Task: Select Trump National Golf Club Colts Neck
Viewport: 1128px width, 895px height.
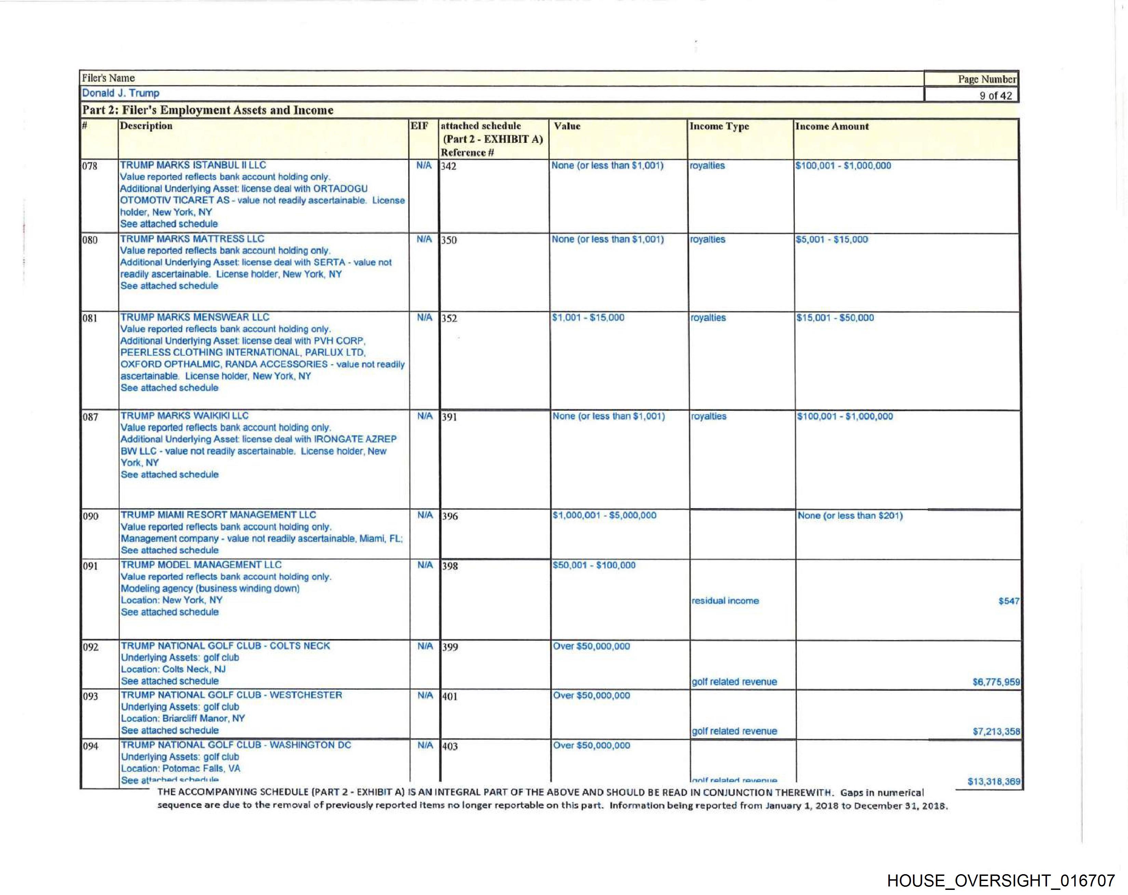Action: (x=226, y=646)
